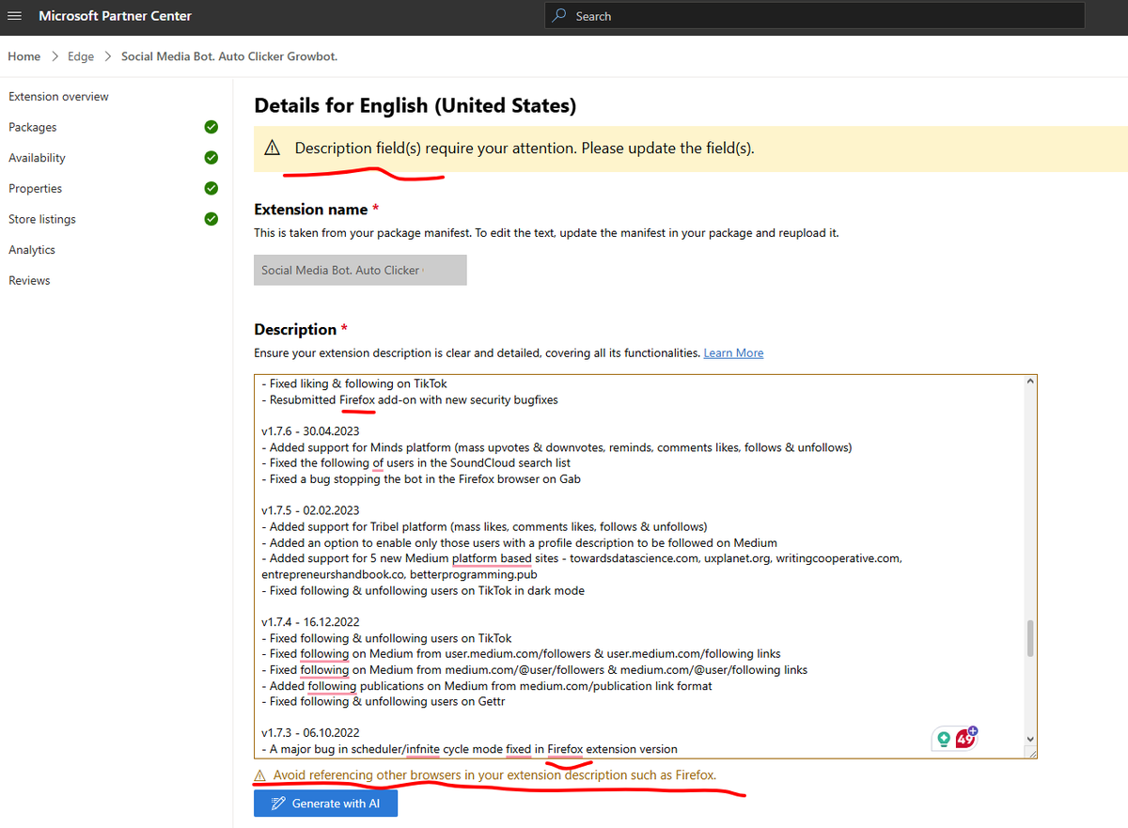Click the description scrollbar thumb
Image resolution: width=1128 pixels, height=828 pixels.
(1030, 637)
